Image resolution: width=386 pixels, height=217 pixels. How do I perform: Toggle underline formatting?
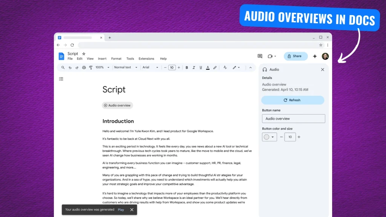click(201, 67)
